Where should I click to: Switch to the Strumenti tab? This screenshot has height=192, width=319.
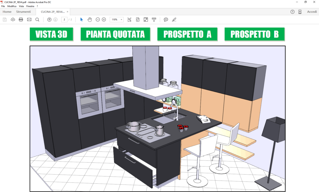pyautogui.click(x=23, y=12)
